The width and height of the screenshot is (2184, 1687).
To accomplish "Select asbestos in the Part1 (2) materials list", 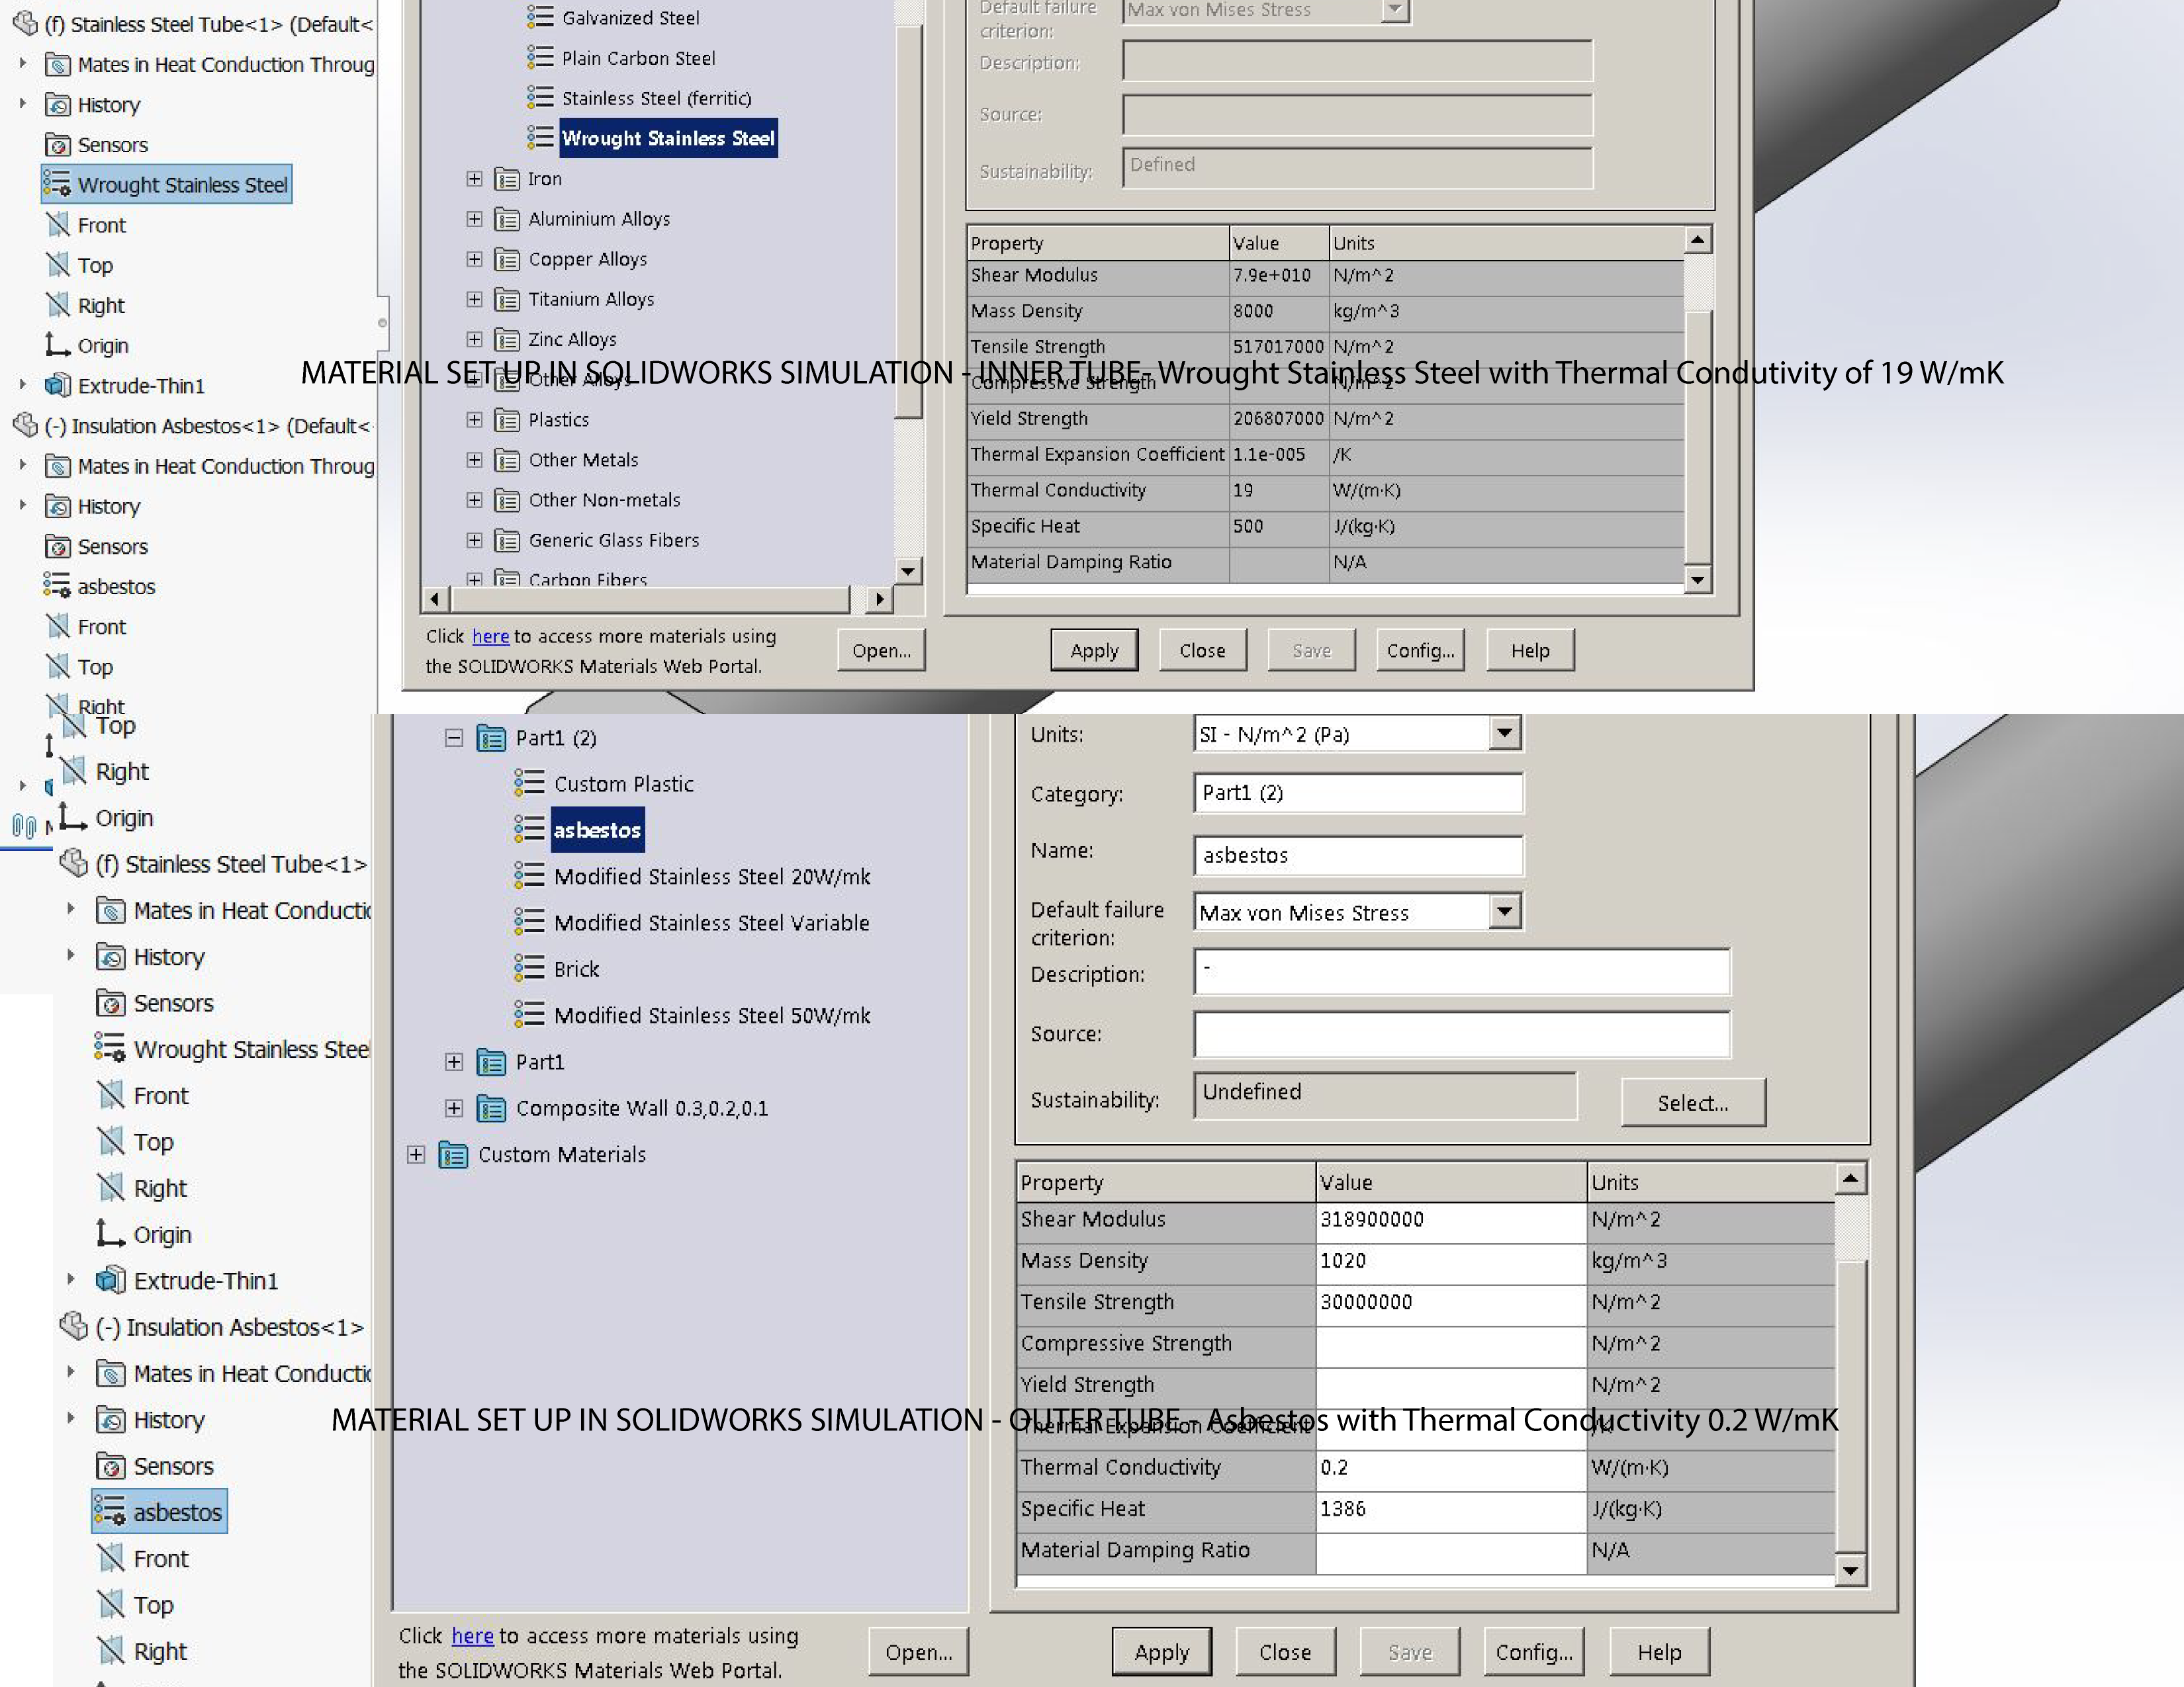I will point(597,830).
